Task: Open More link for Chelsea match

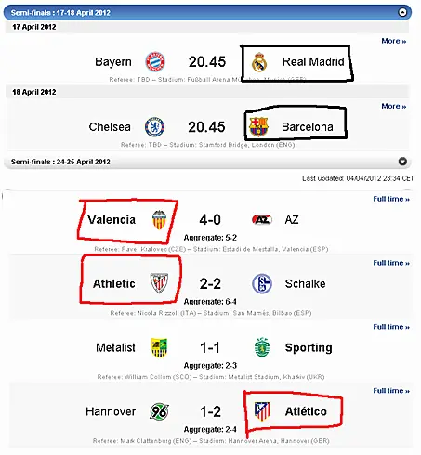Action: pos(394,106)
